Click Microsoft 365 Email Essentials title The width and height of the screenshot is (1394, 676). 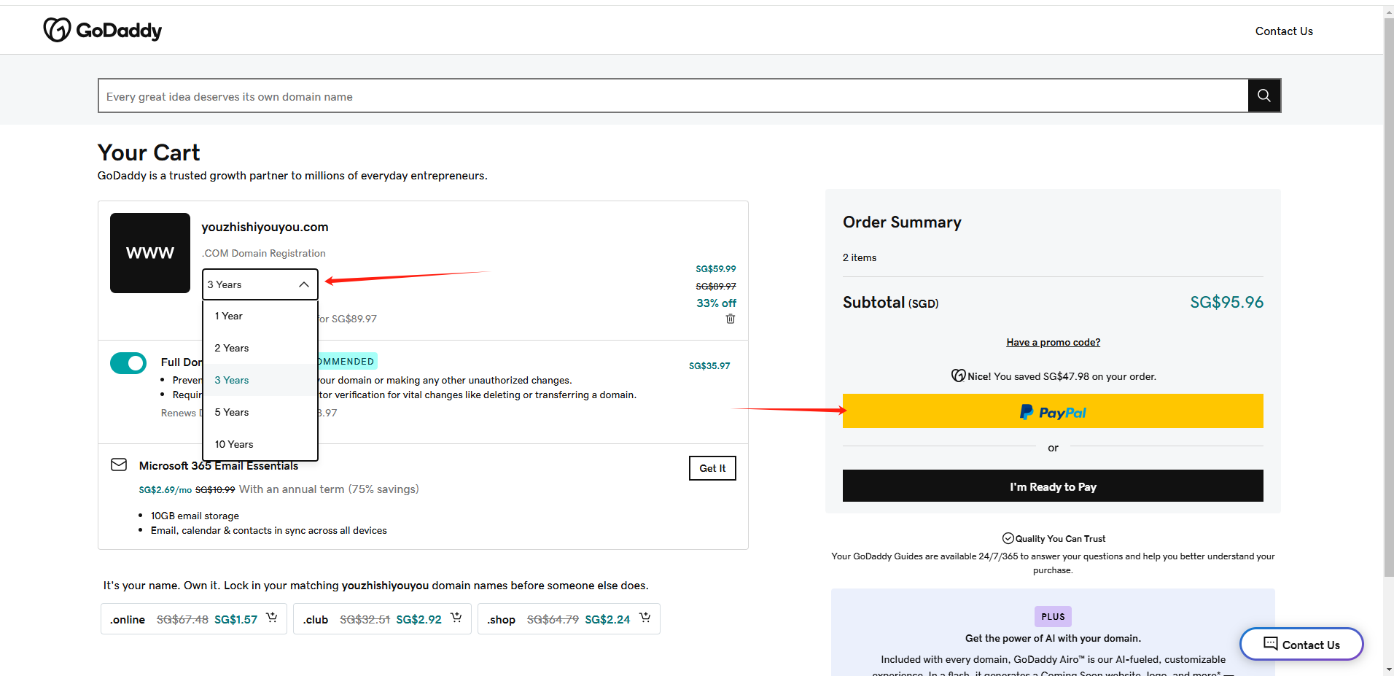(x=219, y=465)
